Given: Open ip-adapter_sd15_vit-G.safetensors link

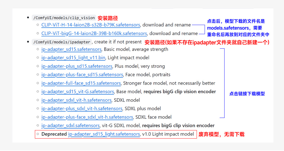Looking at the screenshot, I should (78, 92).
